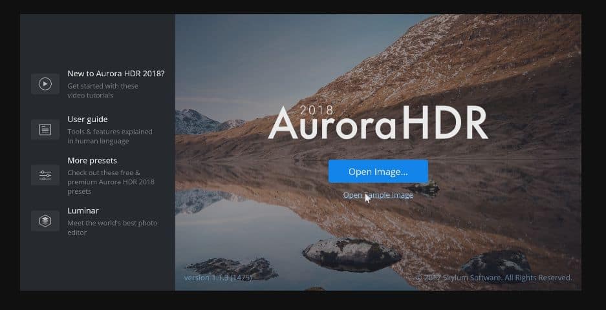Click 'Tools & features explained in human language'

point(110,136)
